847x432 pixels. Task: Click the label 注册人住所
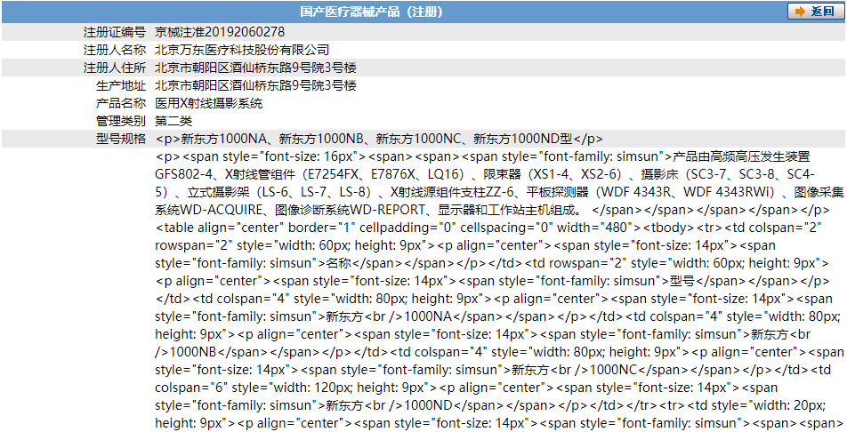(x=114, y=68)
